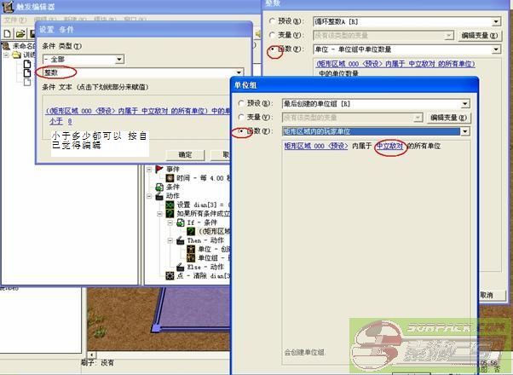Click the Open folder toolbar icon
The width and height of the screenshot is (513, 375).
[x=20, y=33]
